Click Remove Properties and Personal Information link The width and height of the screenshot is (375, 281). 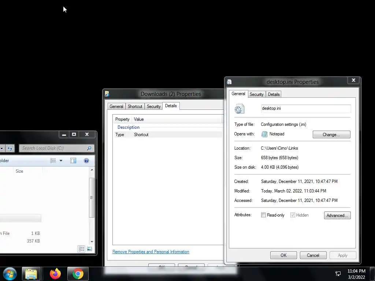(151, 252)
